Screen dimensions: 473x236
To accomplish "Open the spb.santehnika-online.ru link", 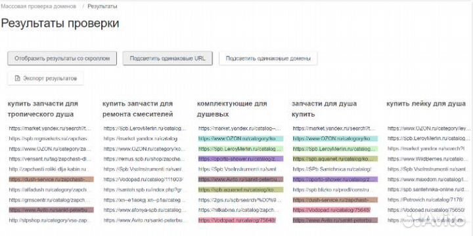I will (428, 189).
